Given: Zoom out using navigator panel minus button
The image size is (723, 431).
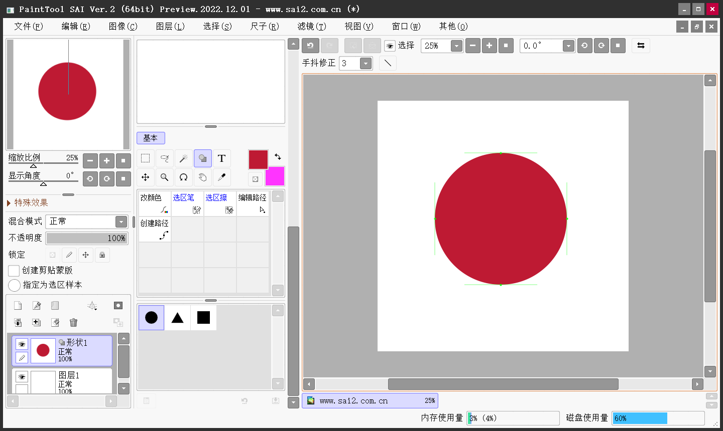Looking at the screenshot, I should tap(90, 161).
